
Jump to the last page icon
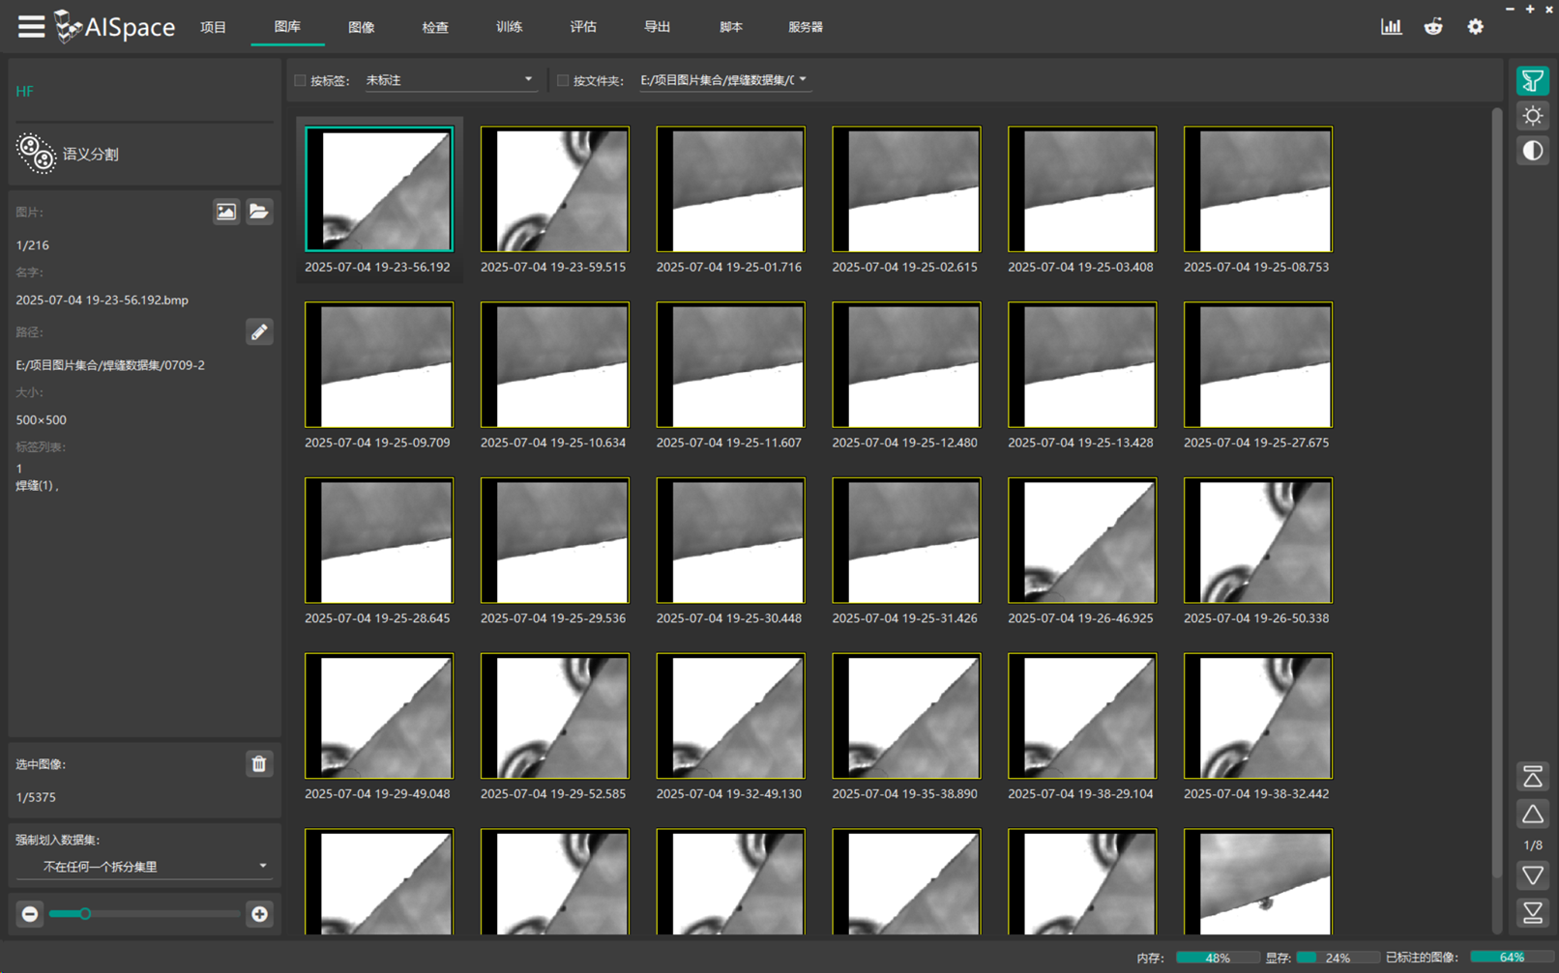(1532, 912)
